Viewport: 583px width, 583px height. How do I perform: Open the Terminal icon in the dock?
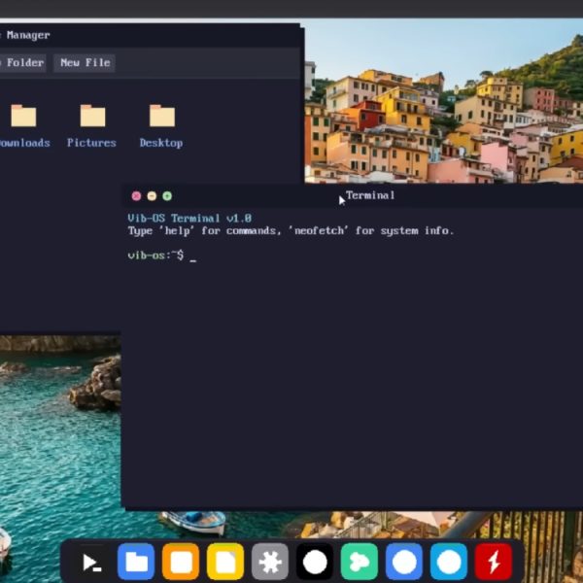pyautogui.click(x=91, y=562)
